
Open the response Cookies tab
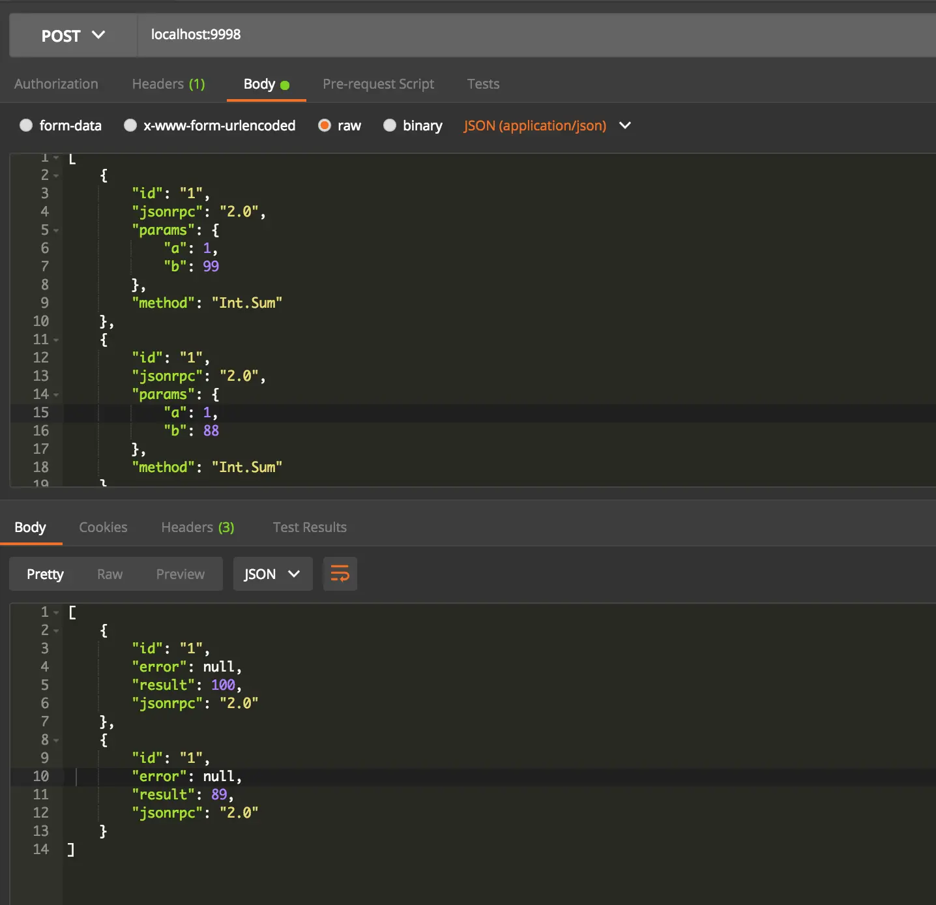pos(103,527)
